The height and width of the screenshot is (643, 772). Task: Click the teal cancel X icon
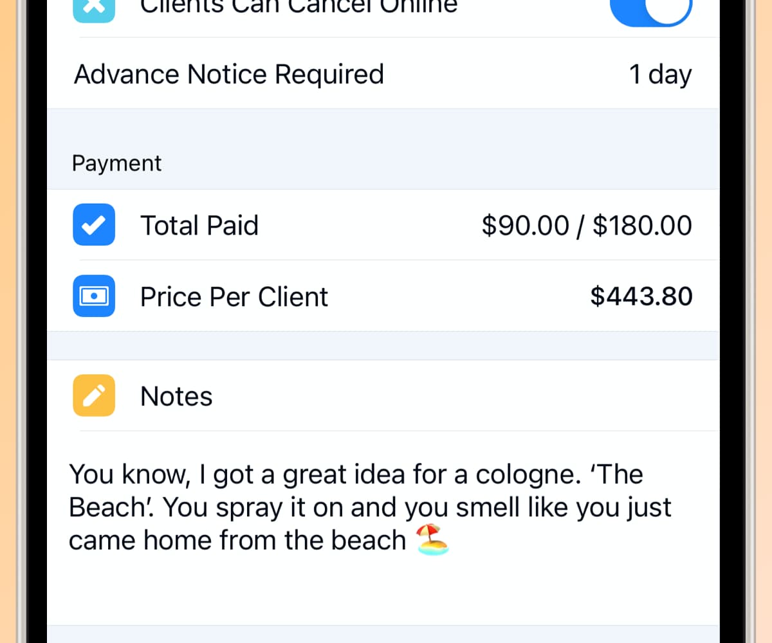point(94,9)
